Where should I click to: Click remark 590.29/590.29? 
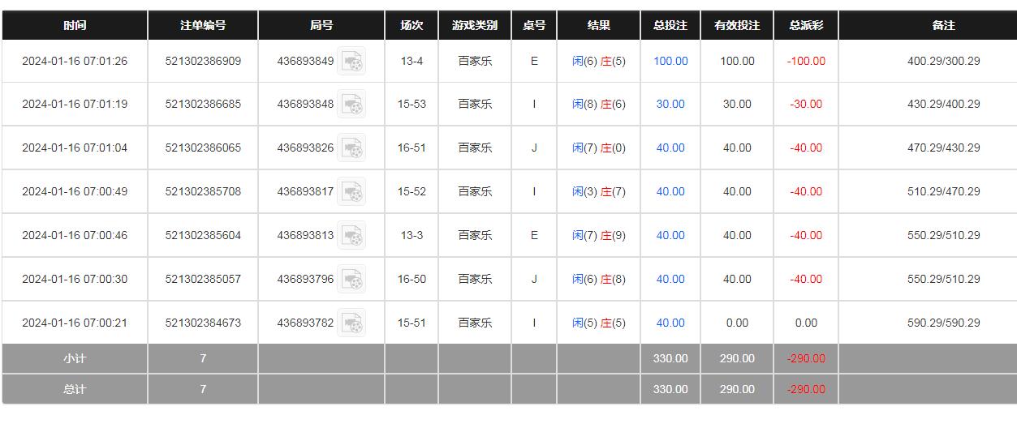point(943,323)
